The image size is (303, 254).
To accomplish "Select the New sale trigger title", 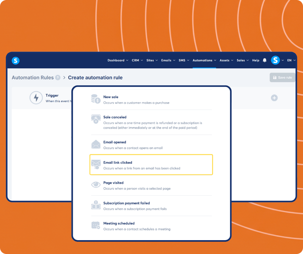I will [111, 97].
